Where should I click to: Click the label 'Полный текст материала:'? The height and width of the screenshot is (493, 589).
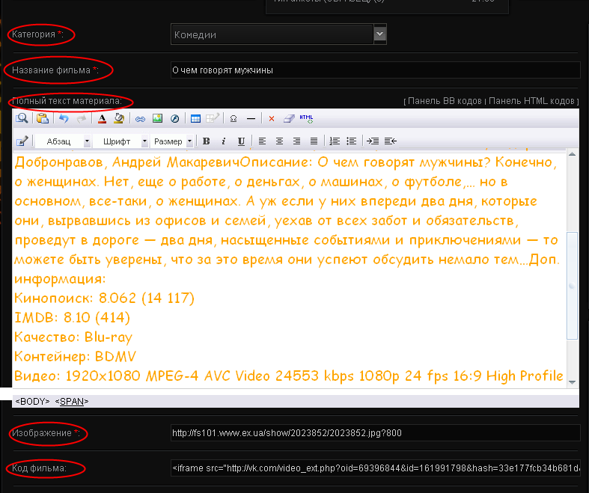67,101
